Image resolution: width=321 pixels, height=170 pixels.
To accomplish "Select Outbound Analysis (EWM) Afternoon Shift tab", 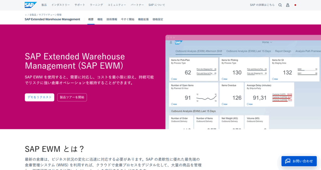I will (198, 51).
